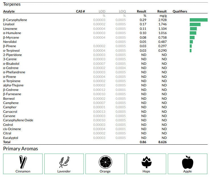
Task: Click the Orange slice aroma icon
Action: click(105, 162)
